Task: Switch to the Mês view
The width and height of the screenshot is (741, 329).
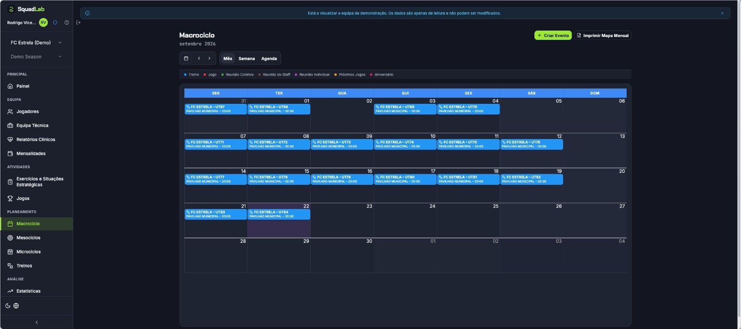Action: tap(228, 58)
